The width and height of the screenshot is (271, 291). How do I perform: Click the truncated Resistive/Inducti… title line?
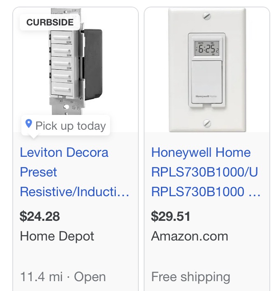(74, 192)
